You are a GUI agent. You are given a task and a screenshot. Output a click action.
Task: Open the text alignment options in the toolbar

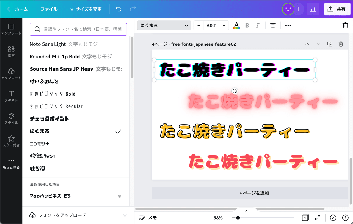[273, 25]
